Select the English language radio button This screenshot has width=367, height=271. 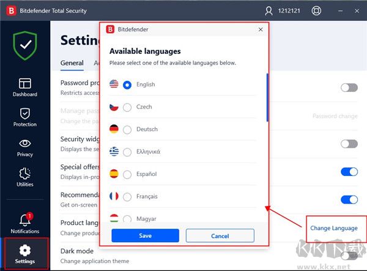[x=127, y=85]
